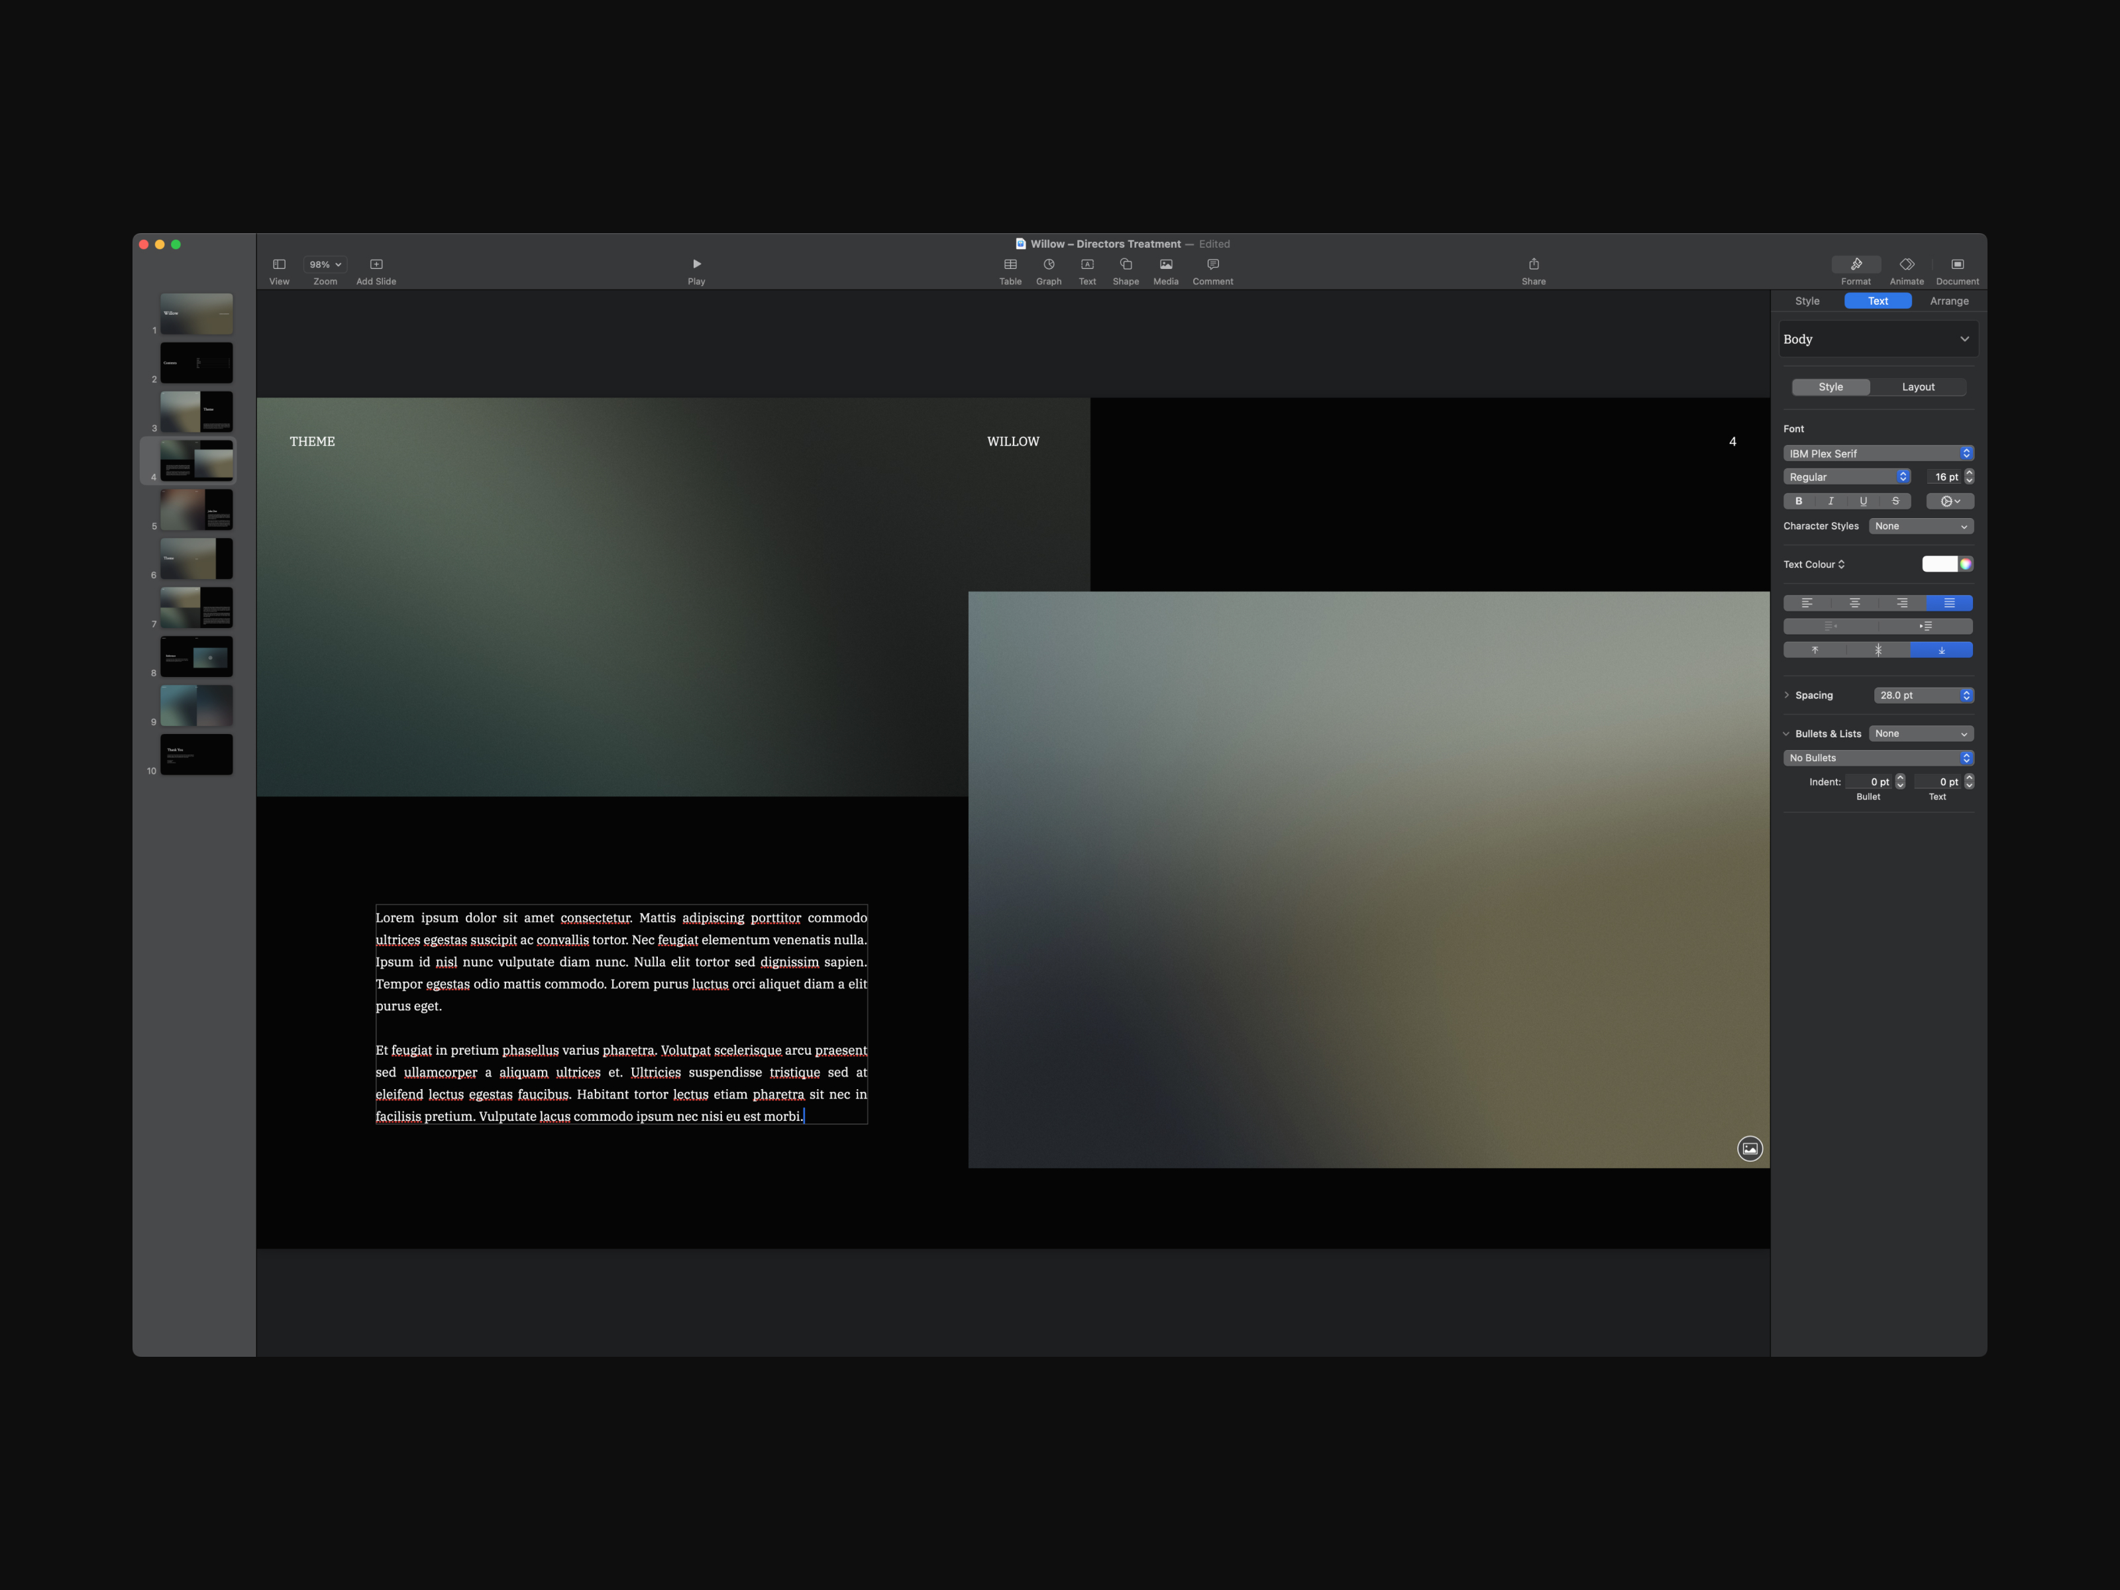Screen dimensions: 2120x1590
Task: Open the colour wheel picker
Action: point(1966,564)
